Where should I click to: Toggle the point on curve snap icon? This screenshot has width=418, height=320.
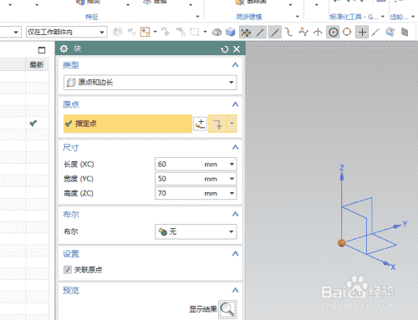click(x=376, y=33)
